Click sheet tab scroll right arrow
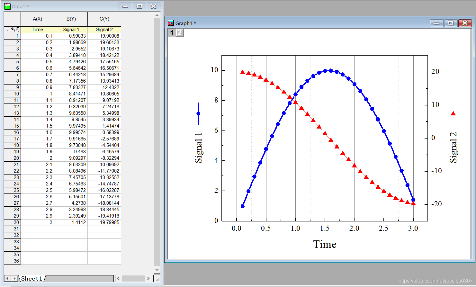This screenshot has height=287, width=476. pyautogui.click(x=14, y=278)
